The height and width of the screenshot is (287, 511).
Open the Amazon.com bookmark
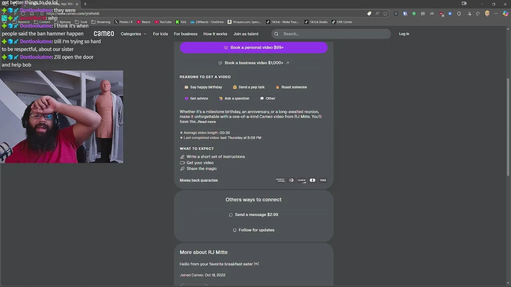point(244,22)
